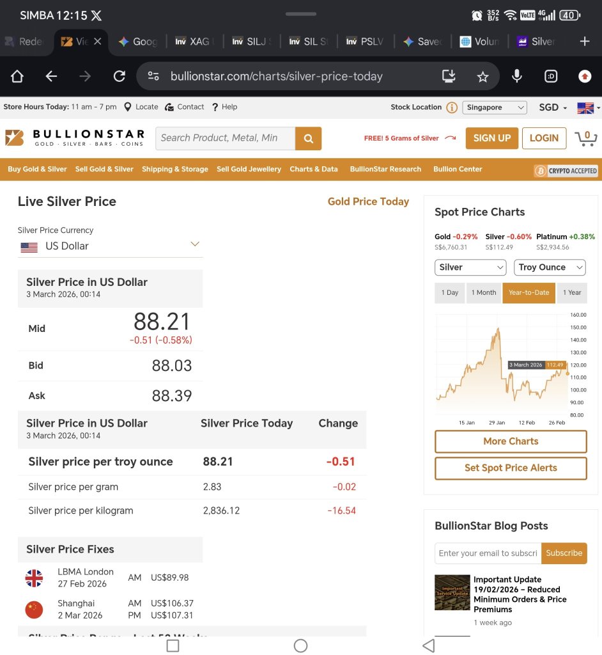Screen dimensions: 602x655
Task: Click the orange search magnifier button
Action: click(308, 138)
